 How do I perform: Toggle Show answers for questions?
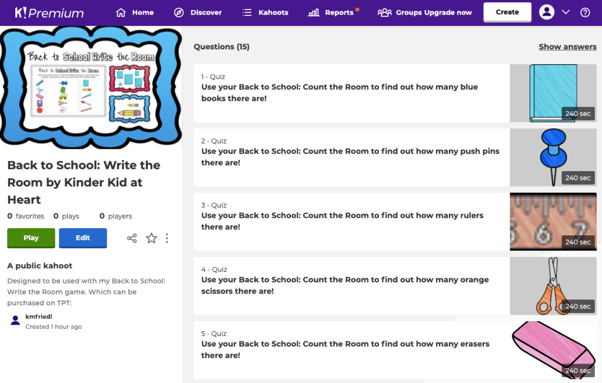pos(567,46)
